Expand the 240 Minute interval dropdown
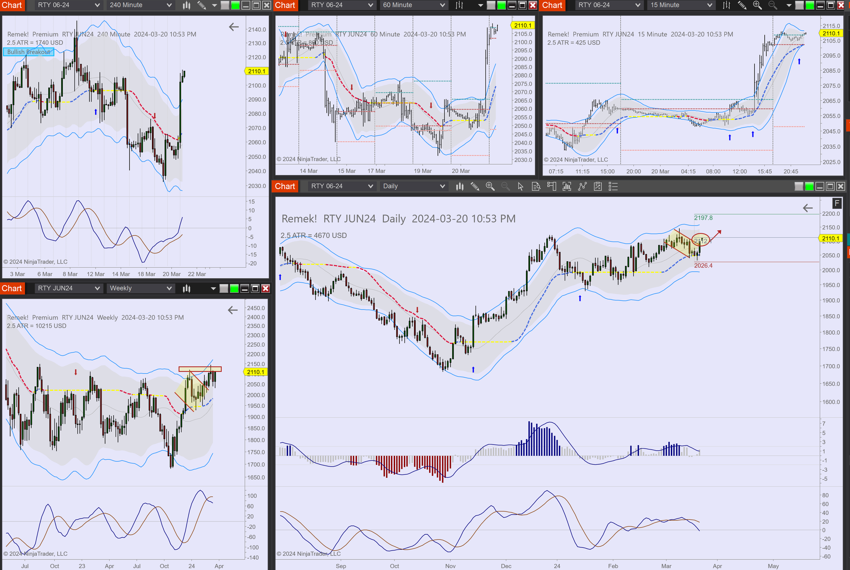850x570 pixels. [169, 5]
